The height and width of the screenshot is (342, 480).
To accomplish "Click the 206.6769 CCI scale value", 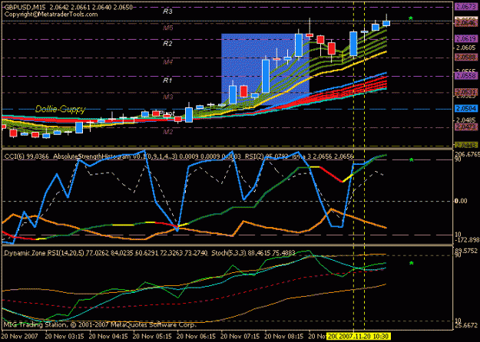I will click(x=468, y=155).
